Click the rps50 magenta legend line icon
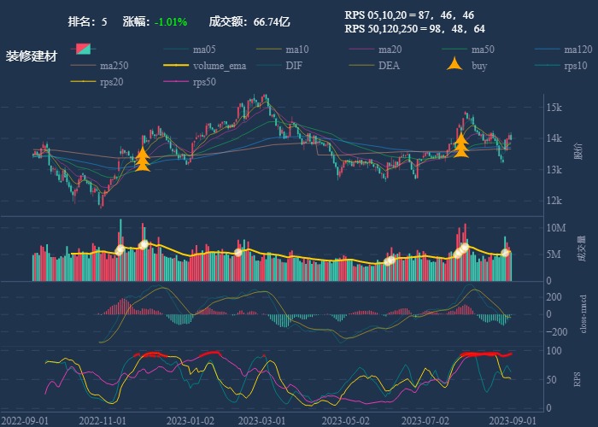598x427 pixels. coord(178,82)
